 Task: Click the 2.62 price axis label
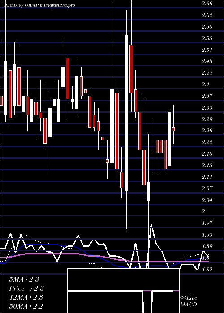[207, 15]
